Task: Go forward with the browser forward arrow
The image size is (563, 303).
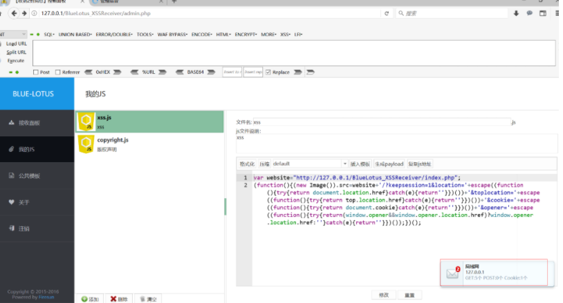Action: tap(24, 13)
